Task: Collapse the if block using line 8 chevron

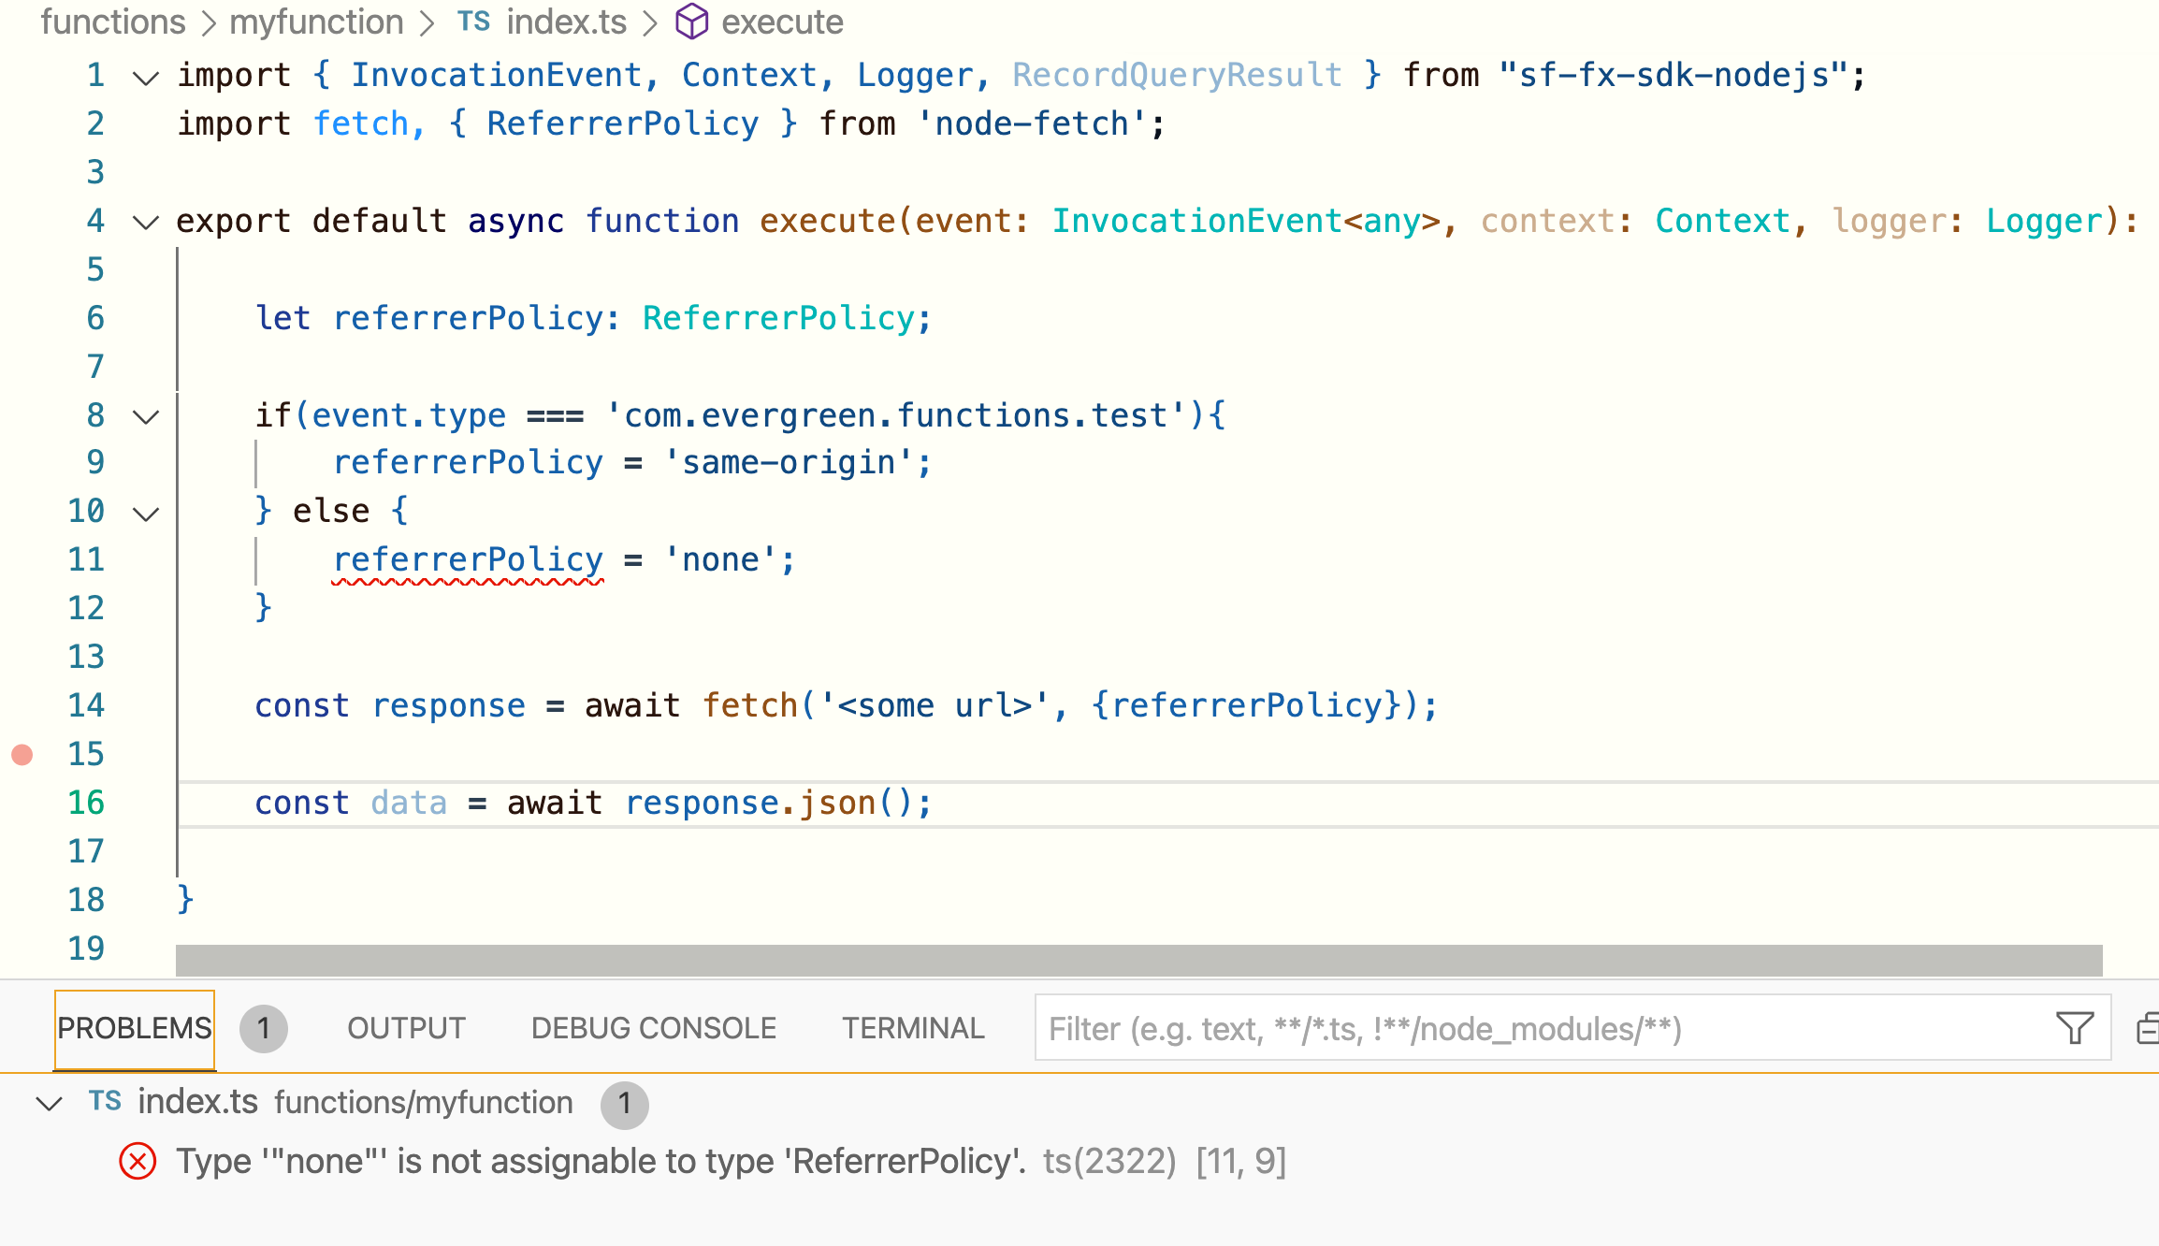Action: 145,416
